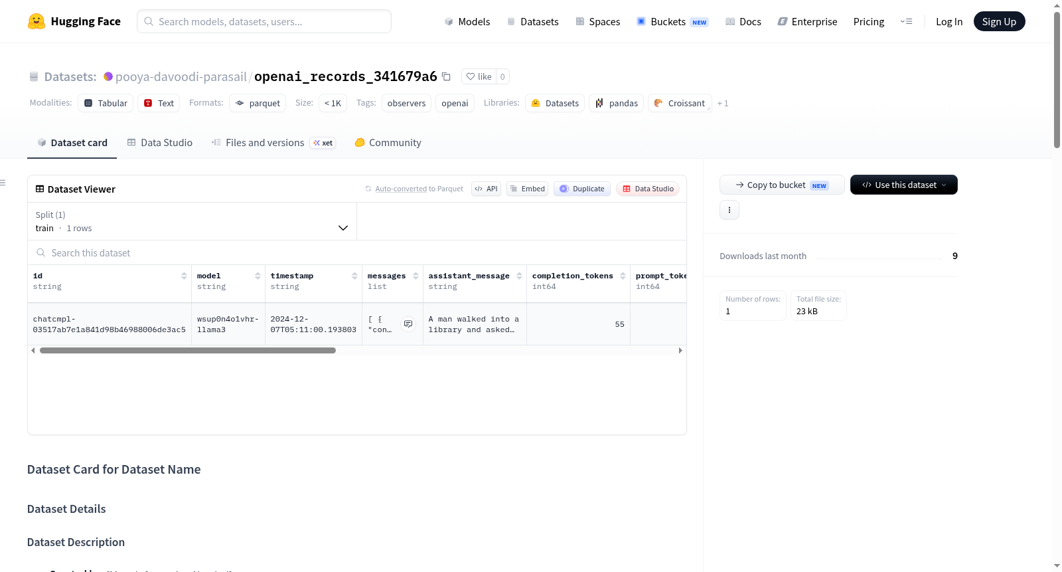Open Data Studio from the viewer header button
This screenshot has height=572, width=1062.
coord(648,189)
